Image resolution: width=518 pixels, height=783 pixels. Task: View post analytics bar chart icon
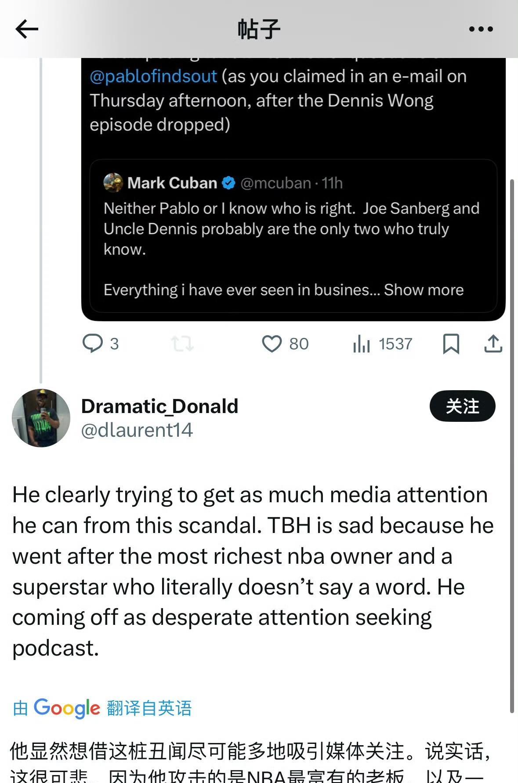(362, 344)
